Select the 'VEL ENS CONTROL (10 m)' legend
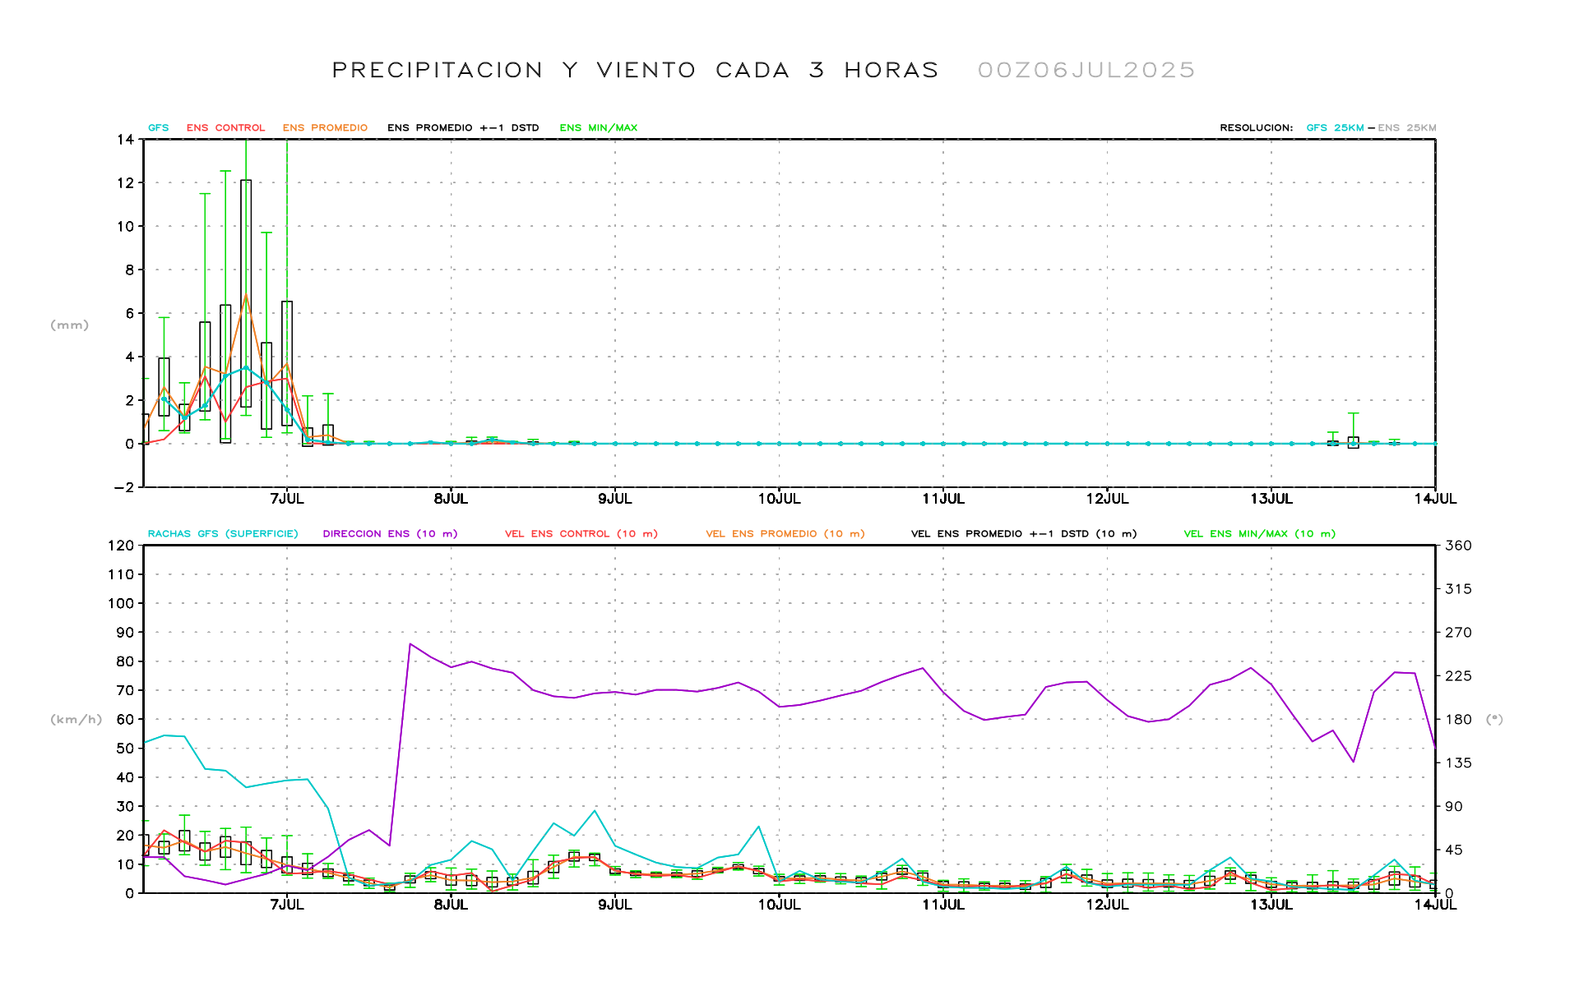The width and height of the screenshot is (1579, 986). (581, 533)
